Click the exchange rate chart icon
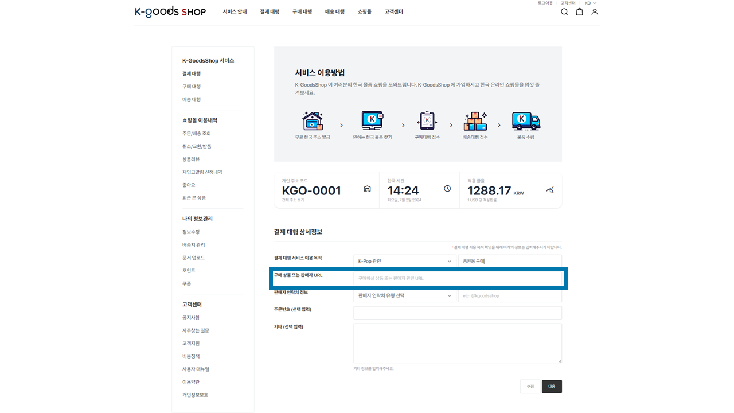734x413 pixels. [550, 190]
